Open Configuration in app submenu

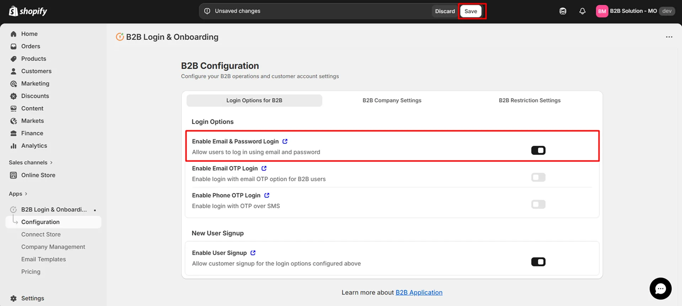point(53,222)
